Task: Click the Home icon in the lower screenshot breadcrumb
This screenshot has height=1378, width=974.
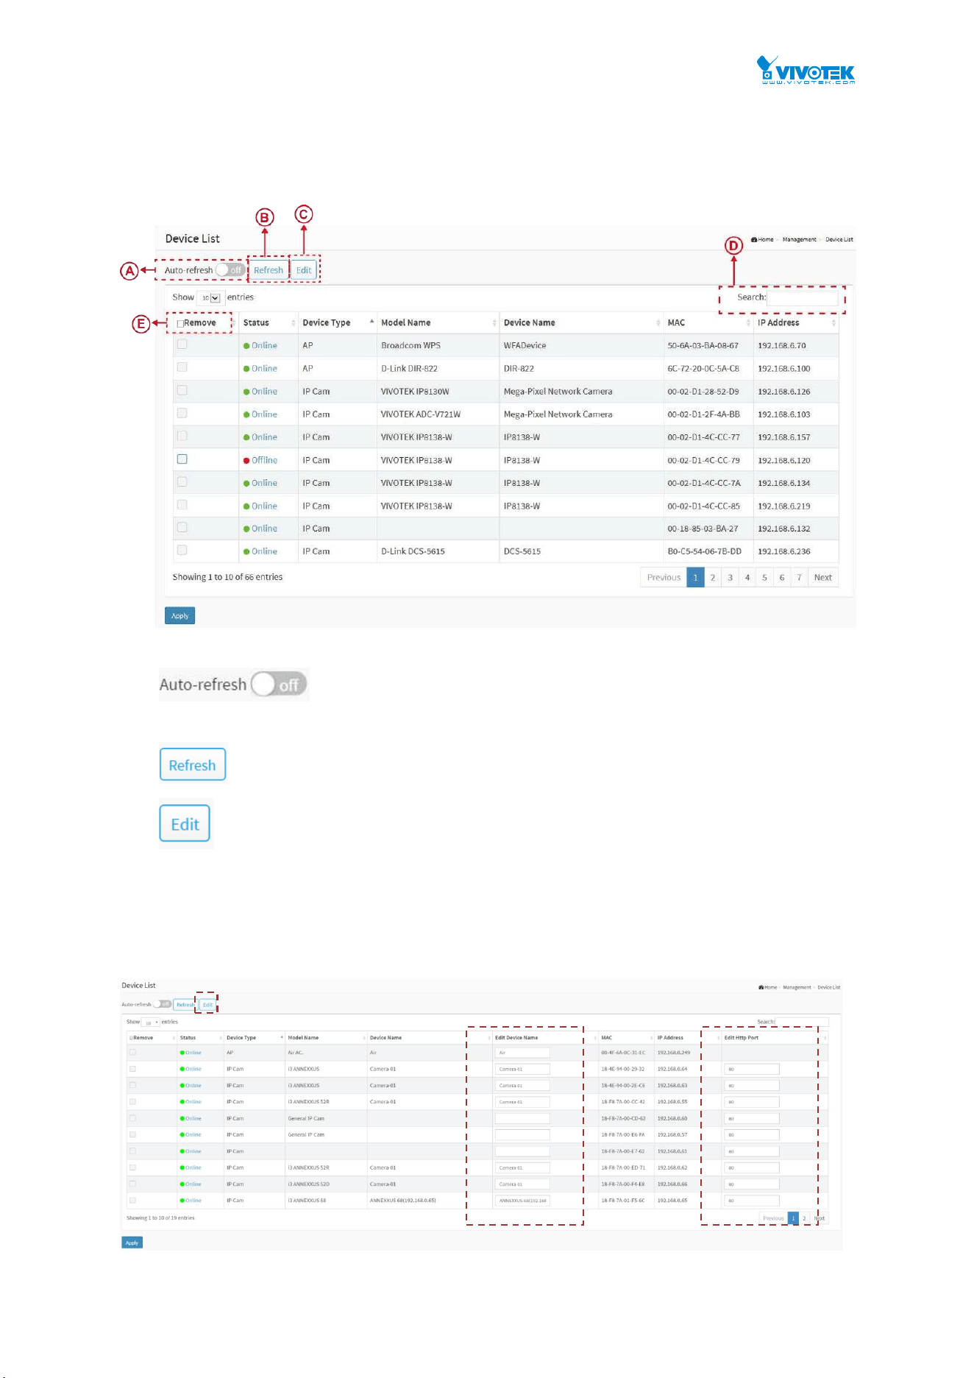Action: tap(761, 987)
